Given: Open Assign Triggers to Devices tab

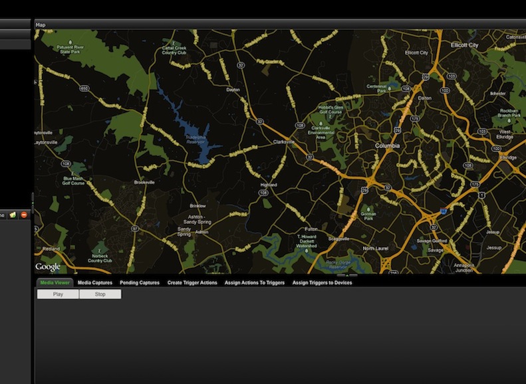Looking at the screenshot, I should pyautogui.click(x=322, y=283).
